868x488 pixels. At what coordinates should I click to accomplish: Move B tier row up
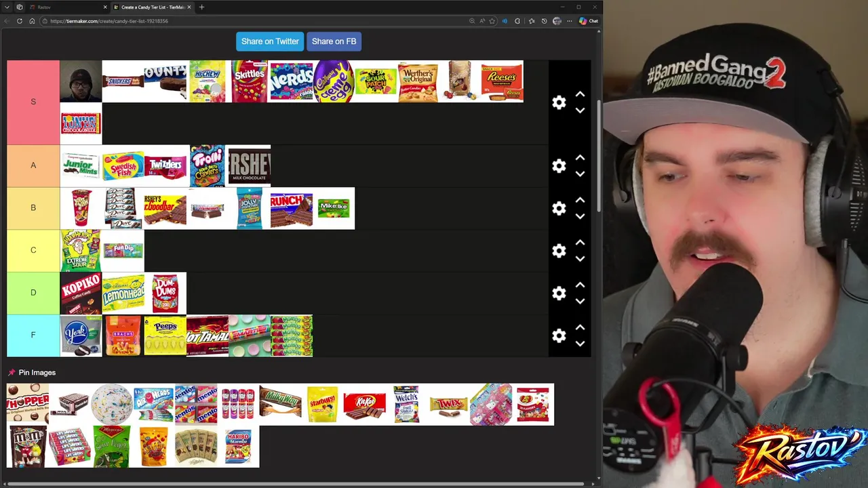580,201
